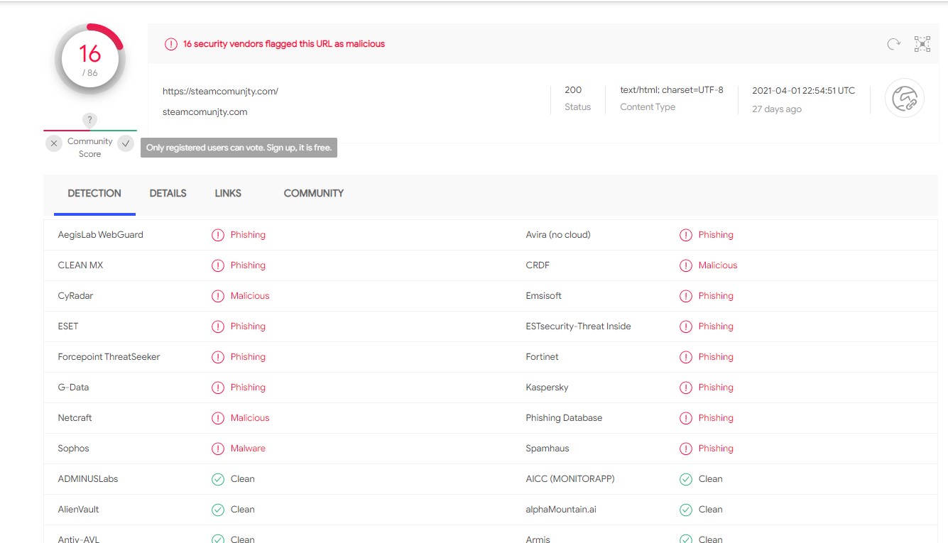Click the CRDF Malicious result label
948x543 pixels.
[x=717, y=265]
